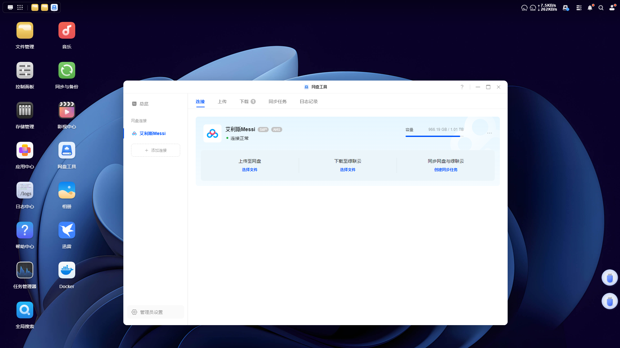The image size is (620, 348).
Task: Click the help question mark in the window title bar
Action: tap(462, 87)
